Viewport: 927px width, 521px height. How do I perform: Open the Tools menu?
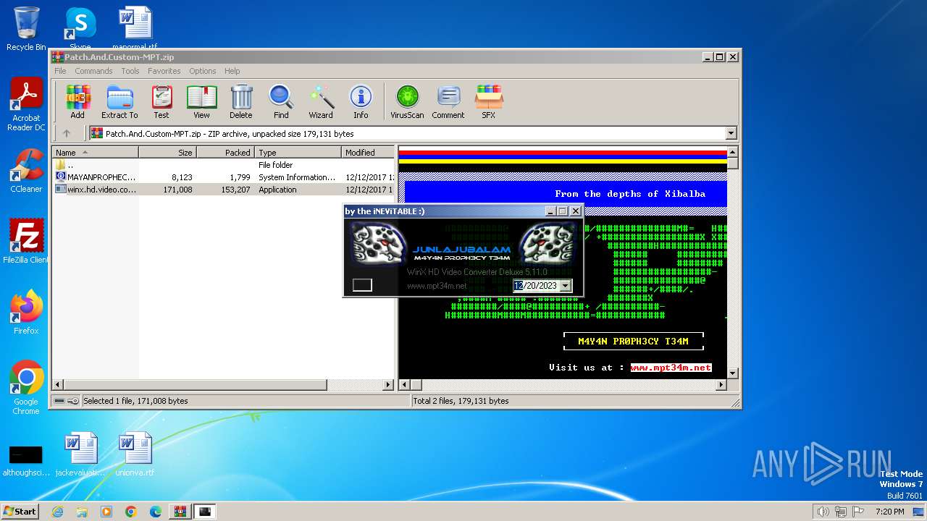click(x=130, y=71)
